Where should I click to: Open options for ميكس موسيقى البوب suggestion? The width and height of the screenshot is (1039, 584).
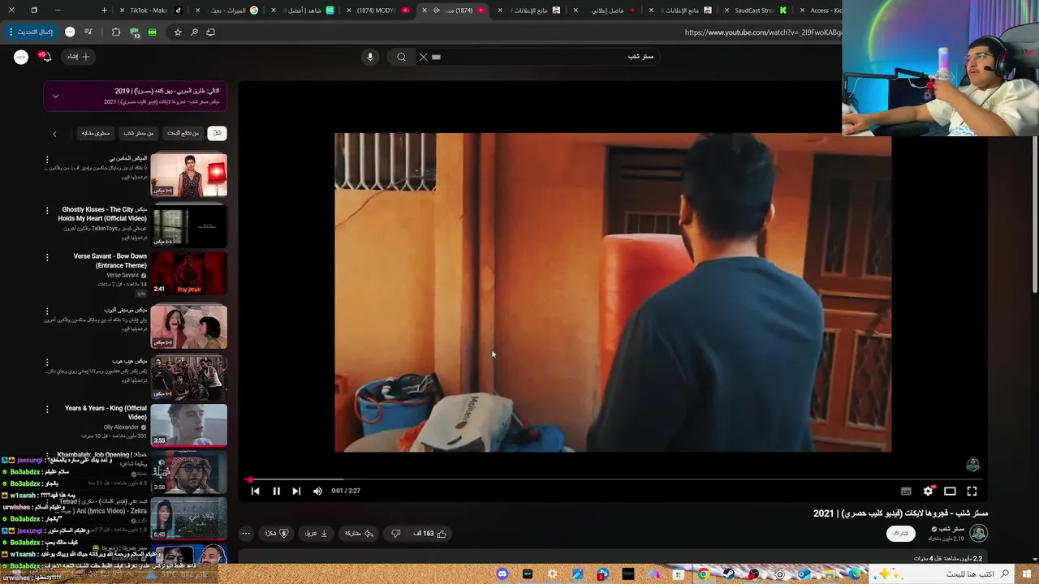click(x=47, y=311)
